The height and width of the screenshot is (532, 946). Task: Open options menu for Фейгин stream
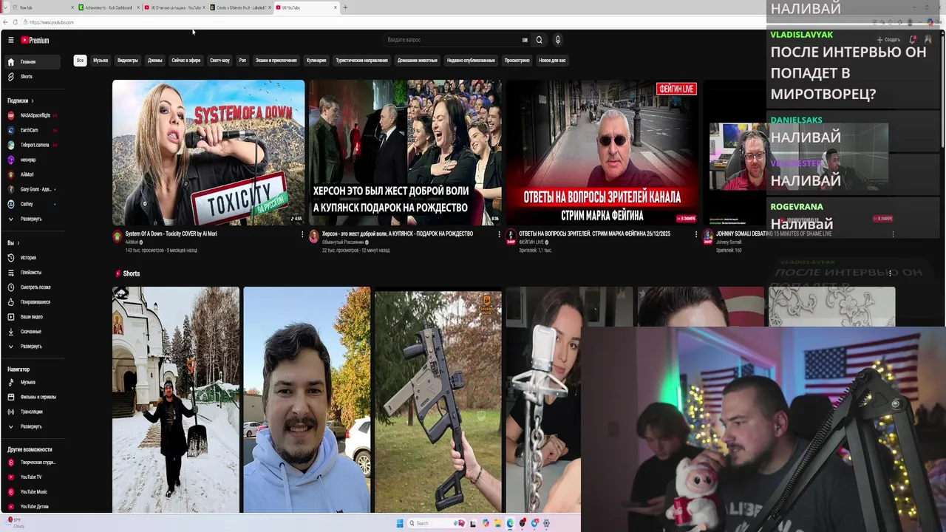(695, 234)
